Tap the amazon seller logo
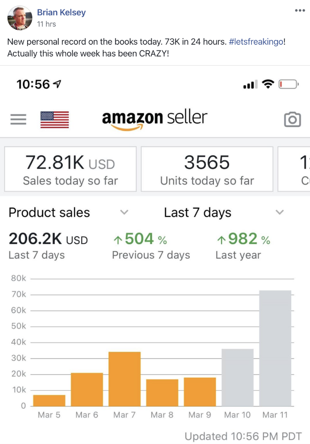This screenshot has width=310, height=444. point(155,119)
